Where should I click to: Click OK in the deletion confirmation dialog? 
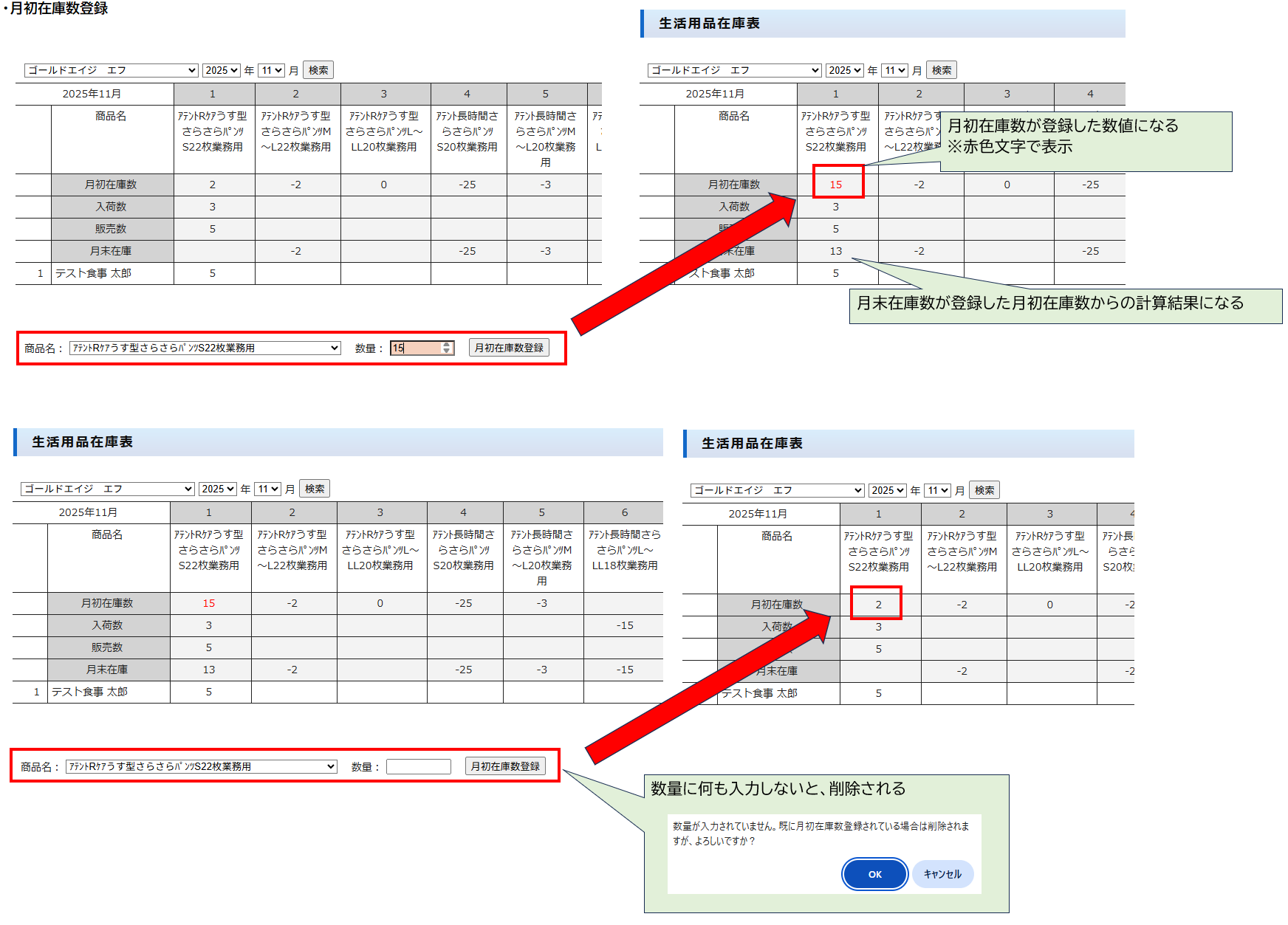[x=874, y=874]
